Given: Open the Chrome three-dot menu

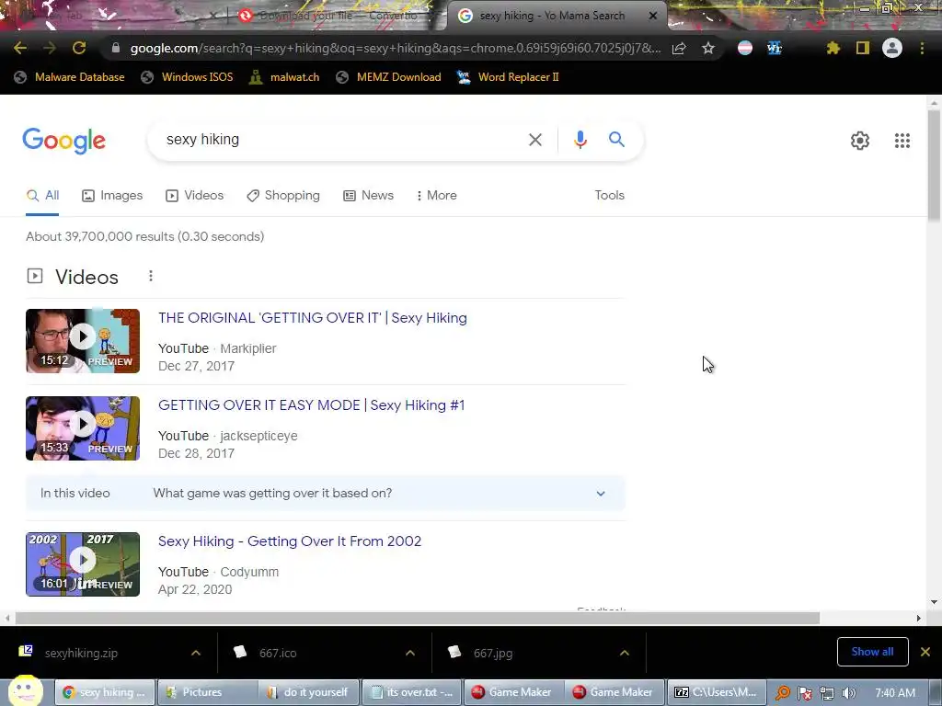Looking at the screenshot, I should tap(922, 48).
